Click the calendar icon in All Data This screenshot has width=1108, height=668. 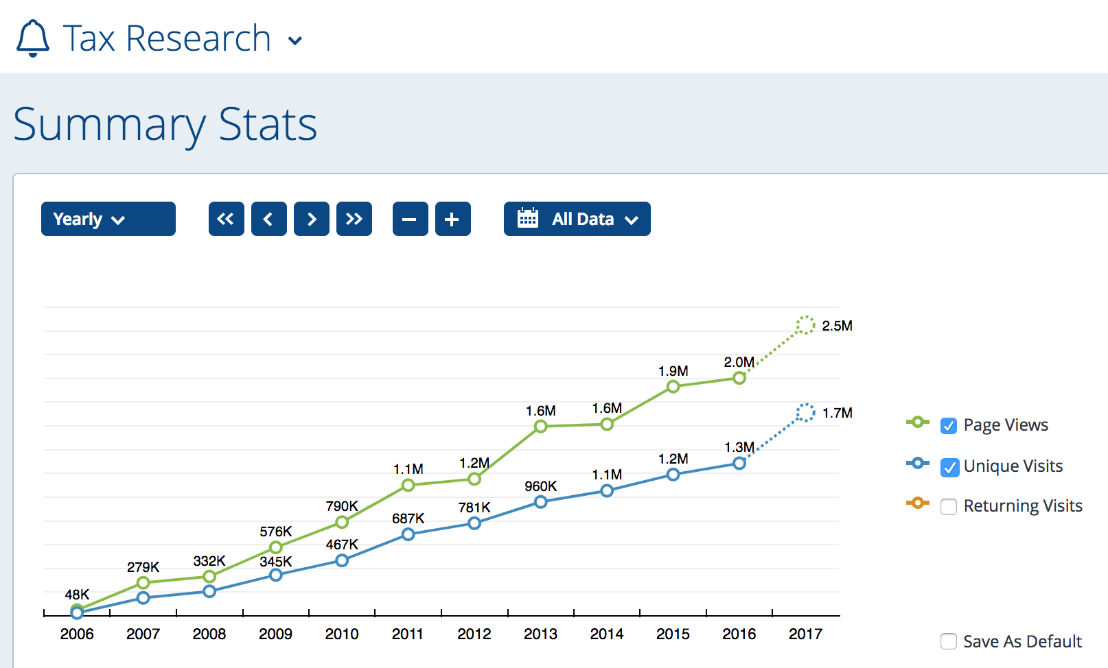pos(527,218)
